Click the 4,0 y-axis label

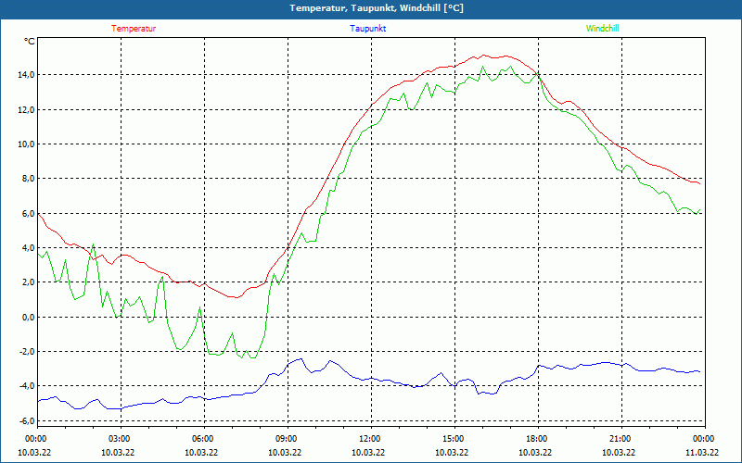(28, 248)
